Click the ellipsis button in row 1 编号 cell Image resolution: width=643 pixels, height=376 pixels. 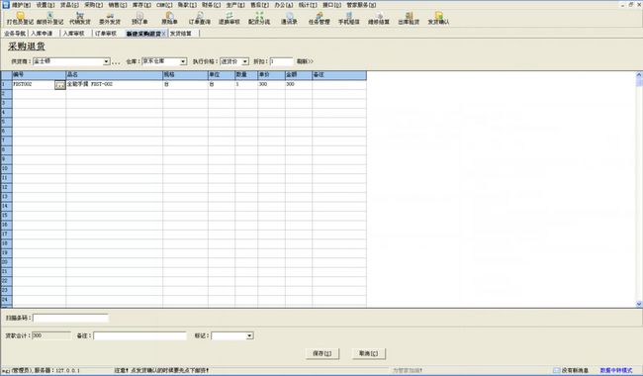tap(60, 84)
